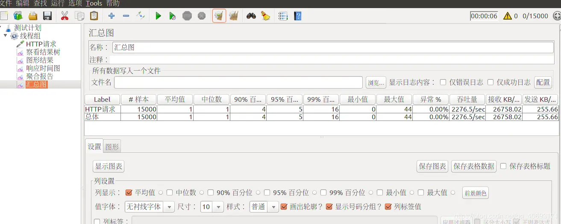Viewport: 561px width, 224px height.
Task: Click the 显示图表 button
Action: click(109, 167)
